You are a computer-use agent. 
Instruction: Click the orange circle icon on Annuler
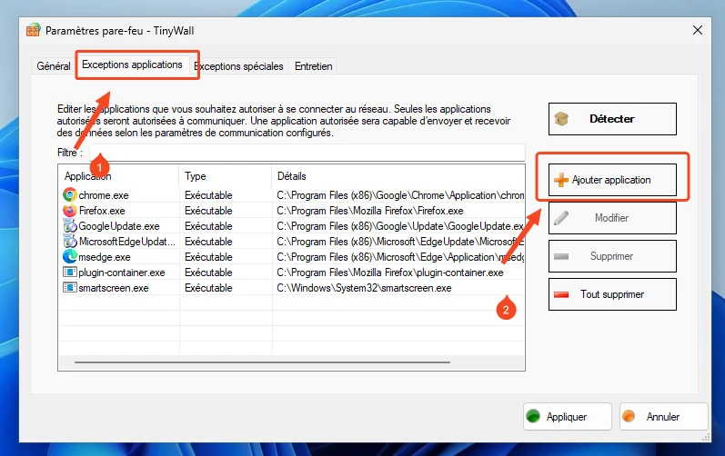point(629,416)
